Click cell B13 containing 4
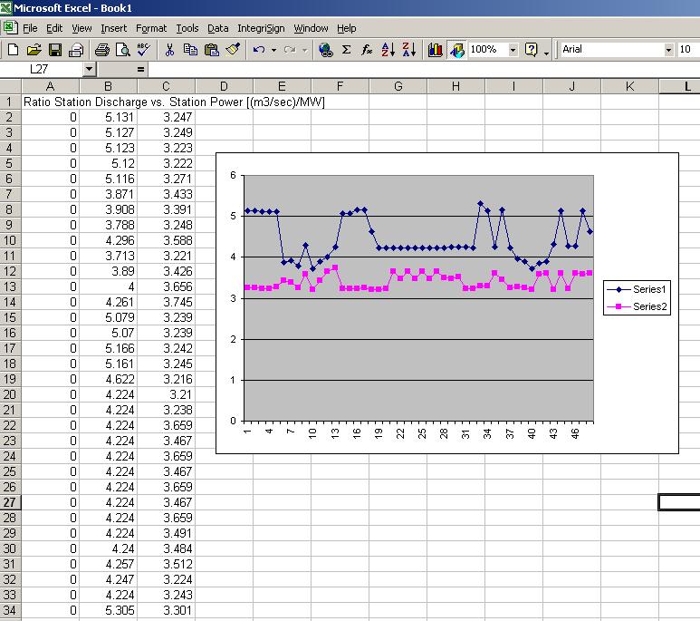This screenshot has height=621, width=700. (108, 287)
